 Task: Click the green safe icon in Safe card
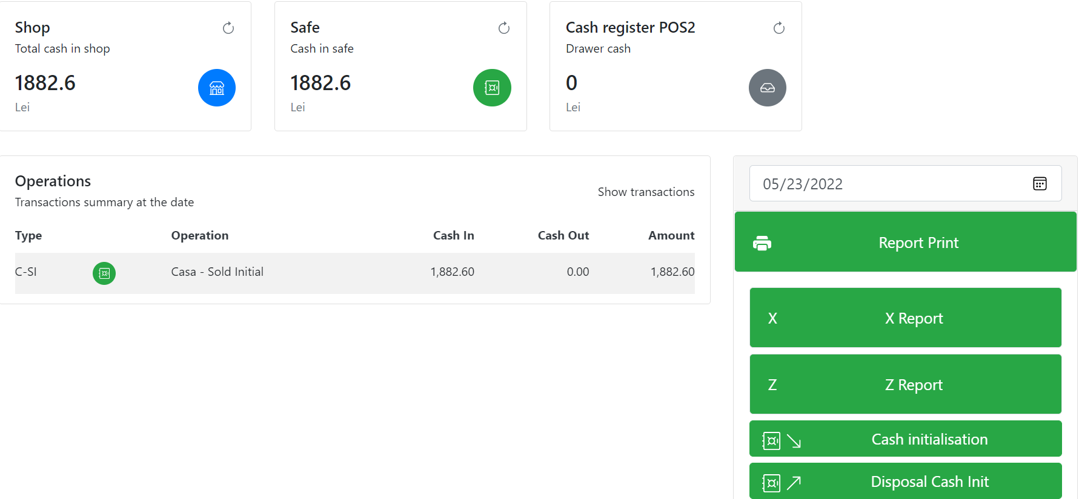(x=492, y=88)
